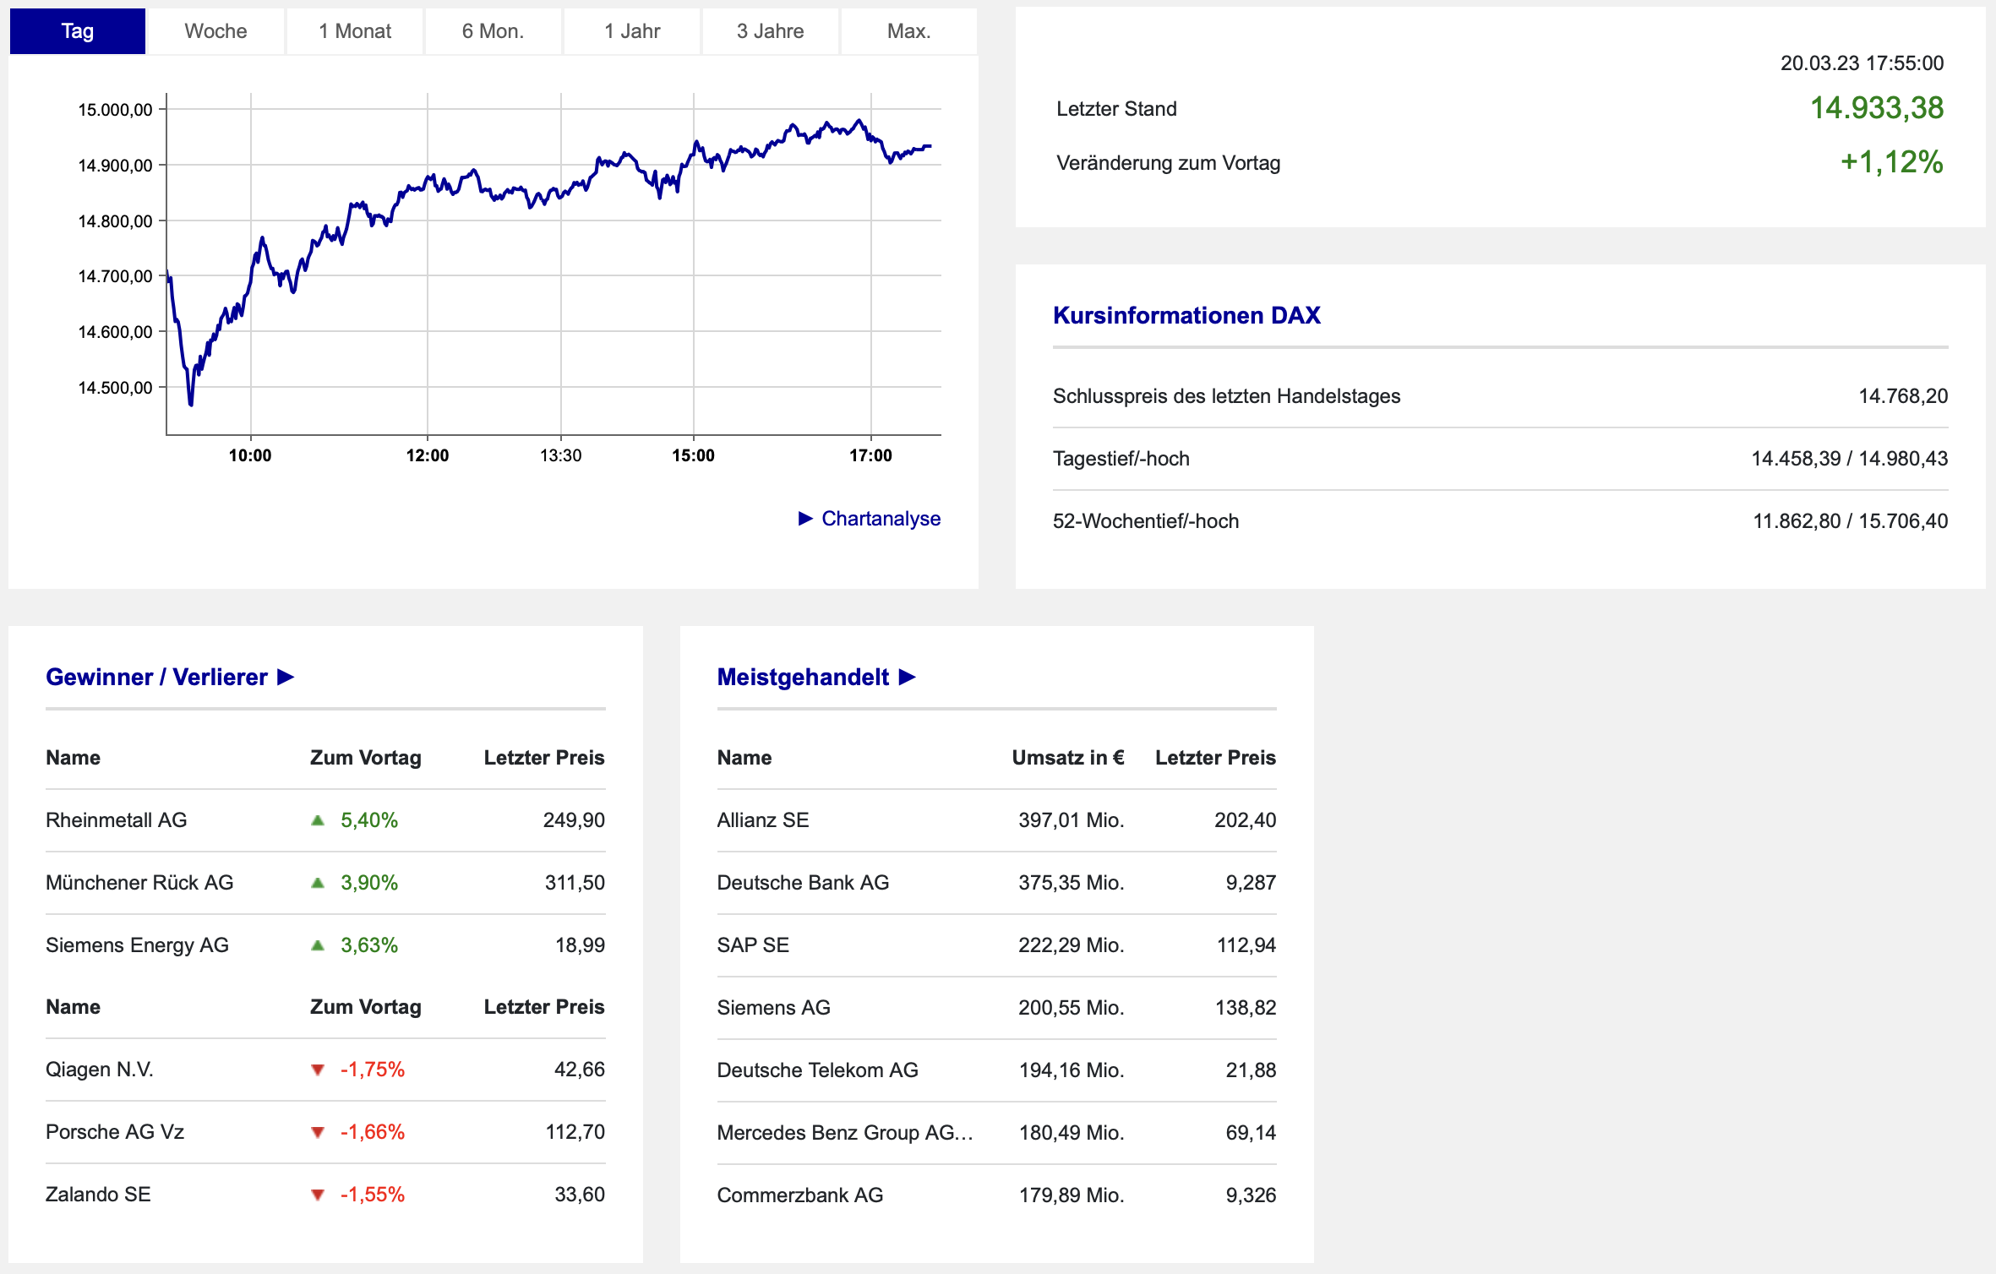
Task: Show the 6 Mon. chart period
Action: tap(493, 31)
